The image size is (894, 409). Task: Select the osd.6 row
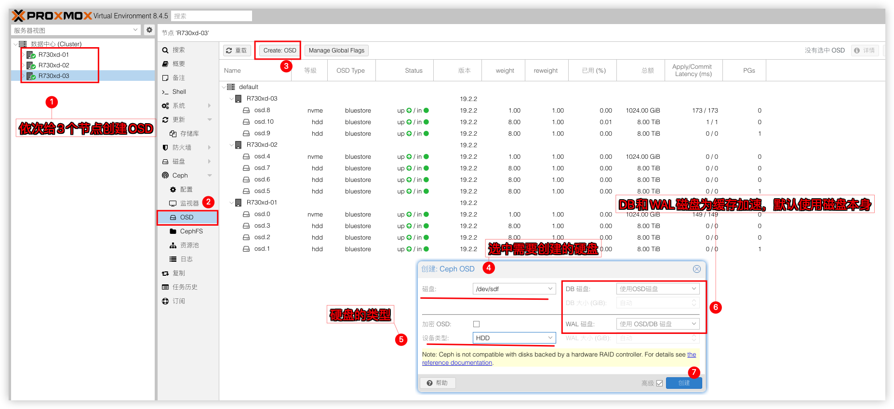(552, 179)
